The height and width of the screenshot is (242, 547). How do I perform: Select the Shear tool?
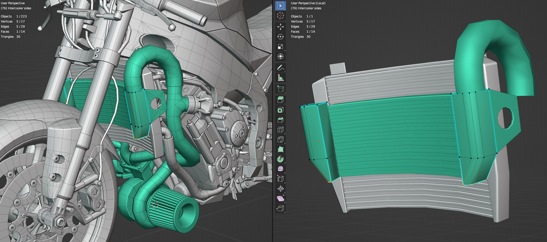(x=280, y=198)
